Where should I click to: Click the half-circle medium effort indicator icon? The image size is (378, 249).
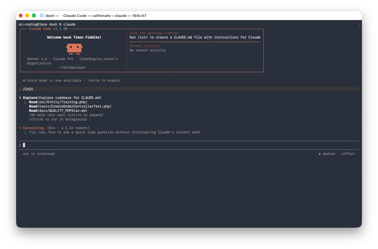tap(320, 154)
